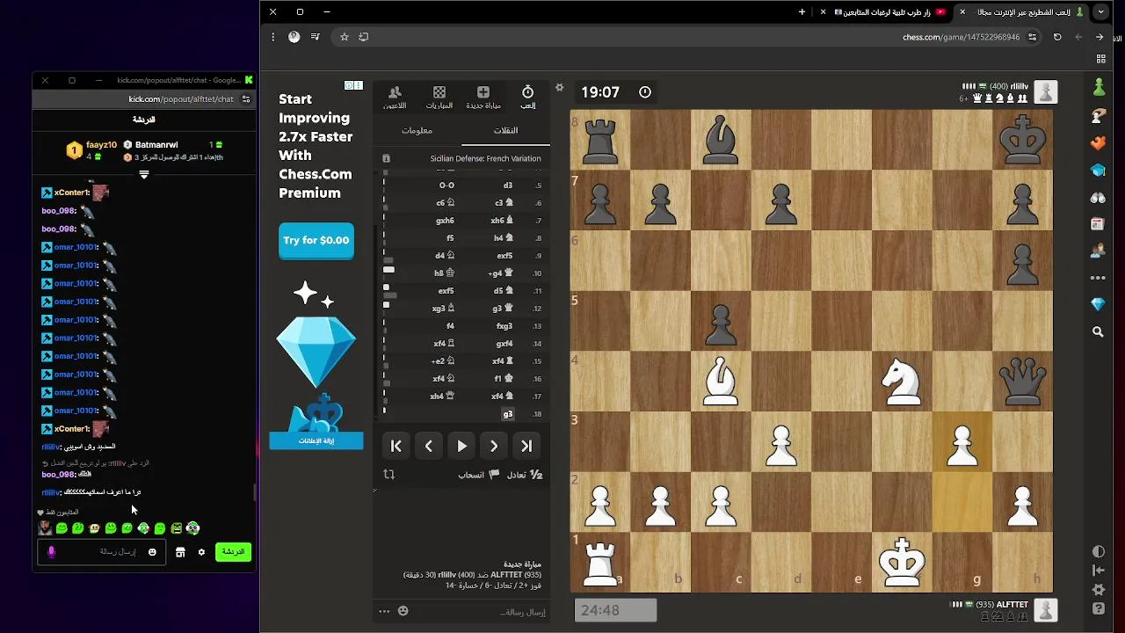Click the Try for $0.00 button
Screen dimensions: 1125x633
point(316,241)
